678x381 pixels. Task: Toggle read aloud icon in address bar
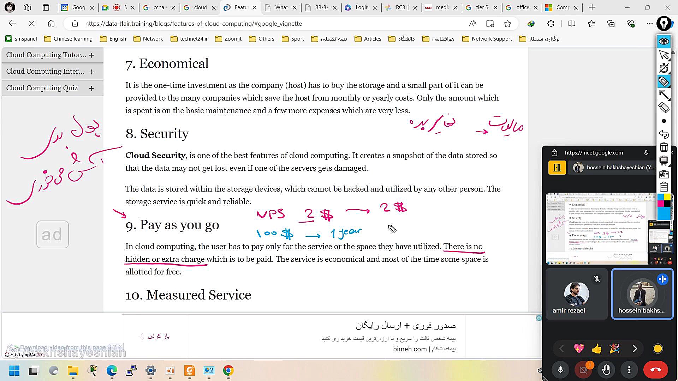click(x=472, y=24)
